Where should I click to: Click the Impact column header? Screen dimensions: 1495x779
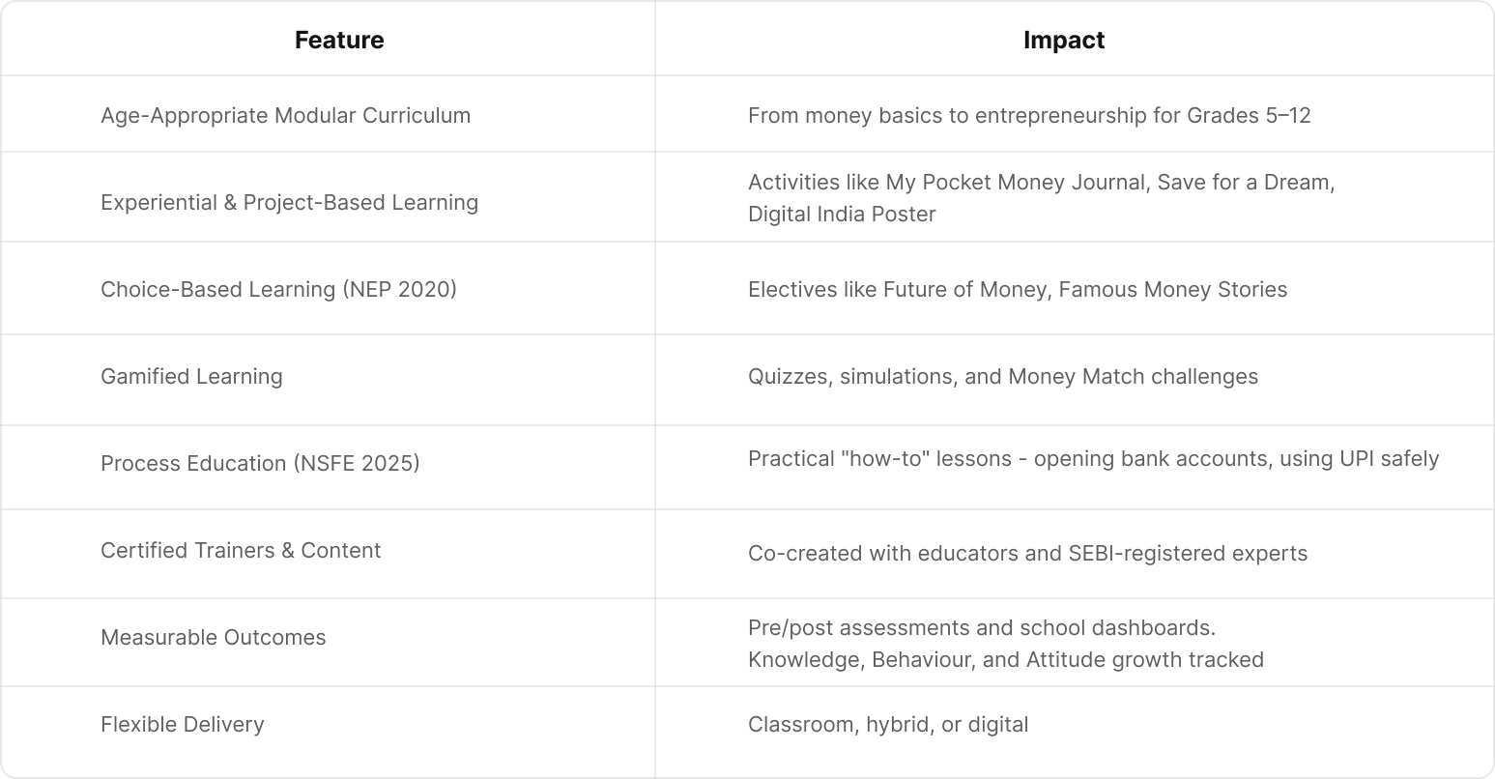pyautogui.click(x=1063, y=40)
